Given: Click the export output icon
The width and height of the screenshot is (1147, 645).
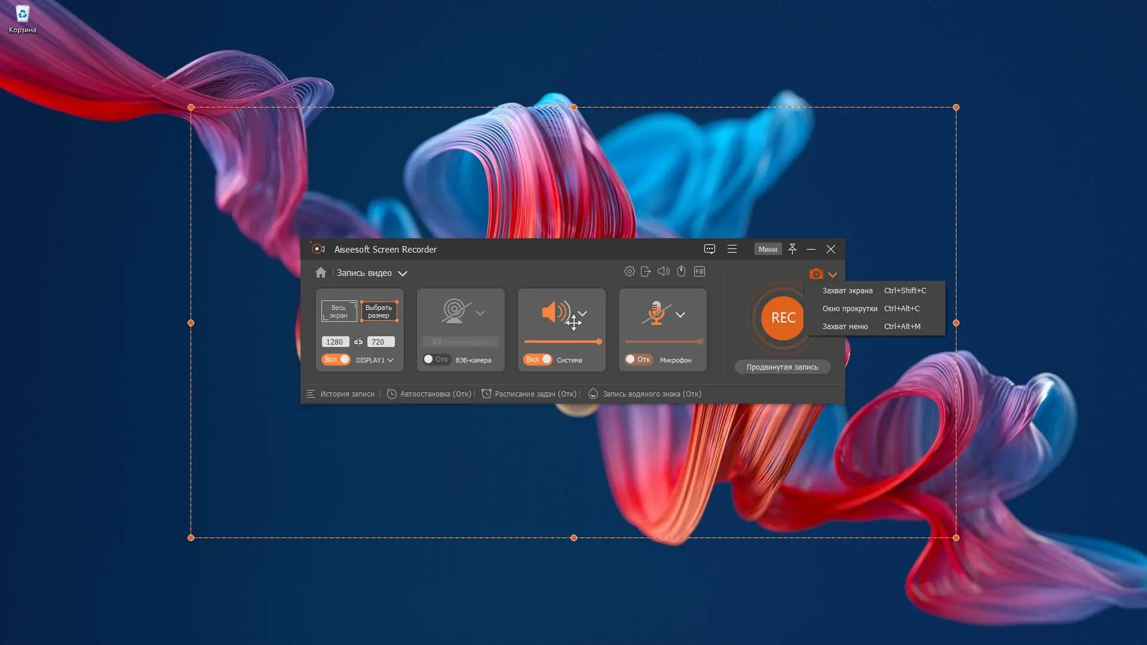Looking at the screenshot, I should (x=646, y=272).
